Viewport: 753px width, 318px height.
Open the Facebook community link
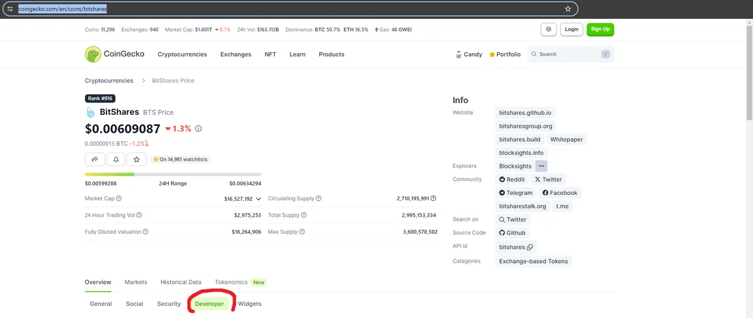[560, 193]
